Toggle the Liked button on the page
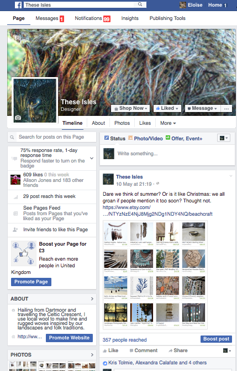237x371 pixels. click(167, 108)
